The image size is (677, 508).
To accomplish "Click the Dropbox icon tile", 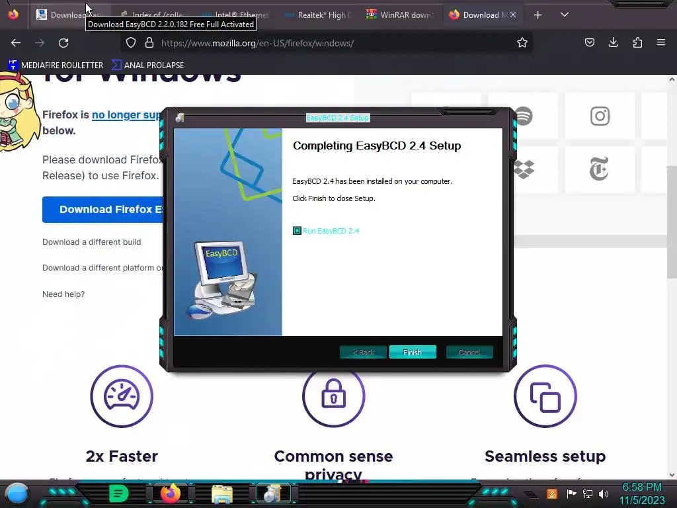I will point(524,169).
